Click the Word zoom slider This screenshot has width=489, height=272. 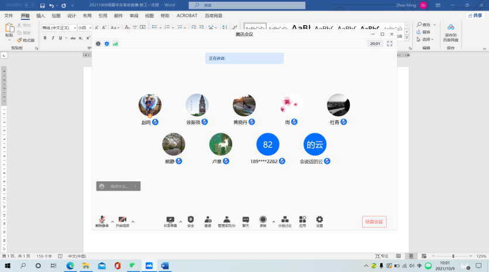pos(453,256)
